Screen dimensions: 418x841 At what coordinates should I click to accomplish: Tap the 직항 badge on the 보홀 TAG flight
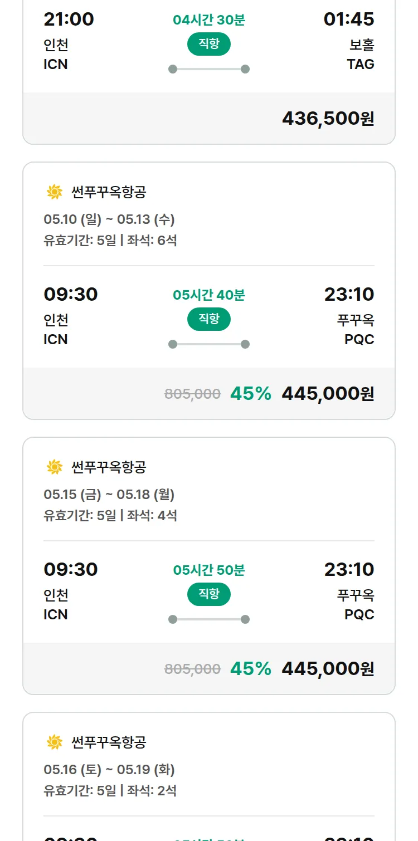(x=209, y=44)
